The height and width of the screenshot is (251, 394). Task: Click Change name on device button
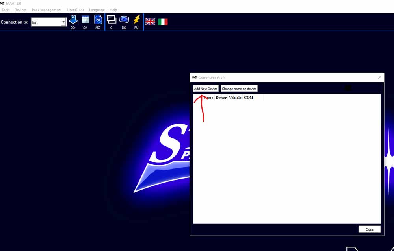tap(239, 89)
